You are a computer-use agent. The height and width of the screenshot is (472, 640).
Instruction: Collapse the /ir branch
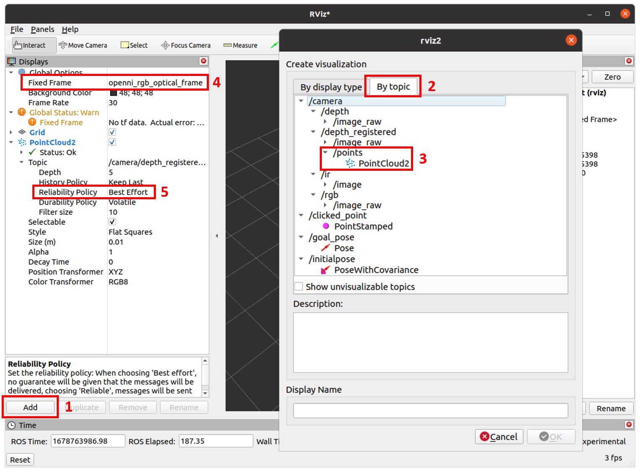313,174
